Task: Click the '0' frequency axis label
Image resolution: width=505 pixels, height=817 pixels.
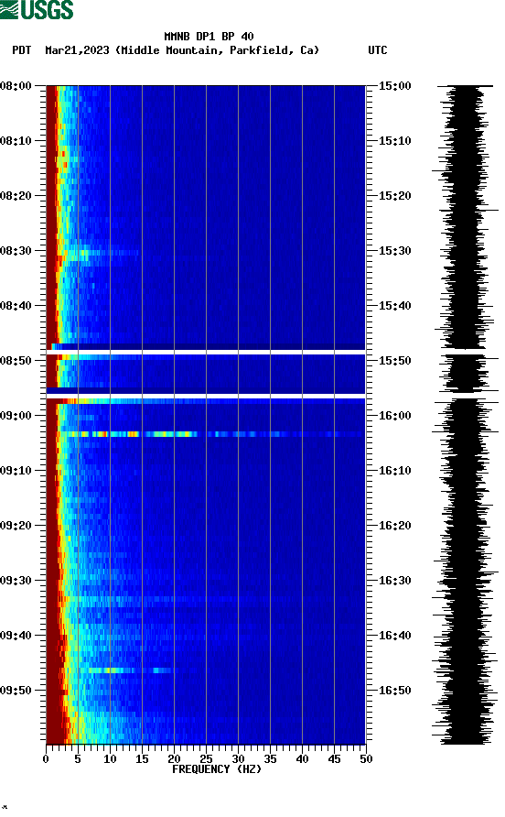Action: click(x=46, y=758)
